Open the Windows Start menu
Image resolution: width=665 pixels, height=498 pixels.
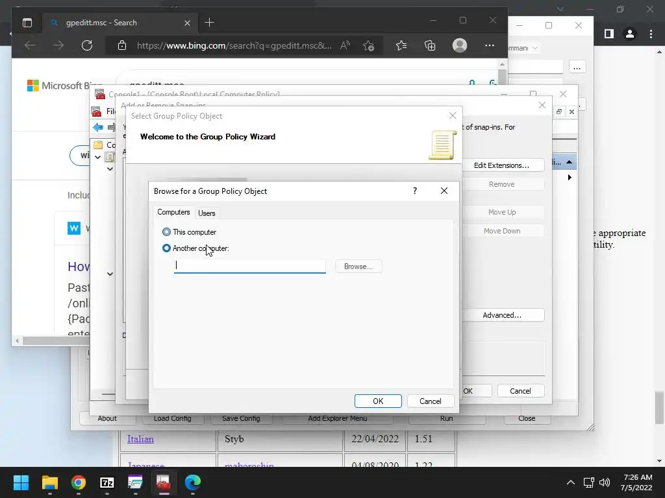(x=21, y=482)
